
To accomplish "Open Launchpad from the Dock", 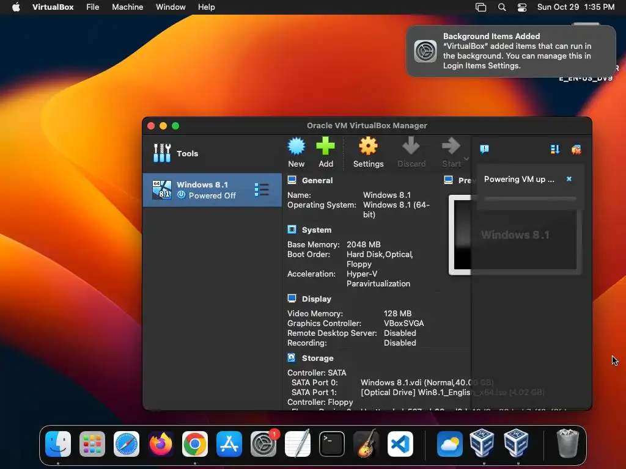I will [92, 444].
